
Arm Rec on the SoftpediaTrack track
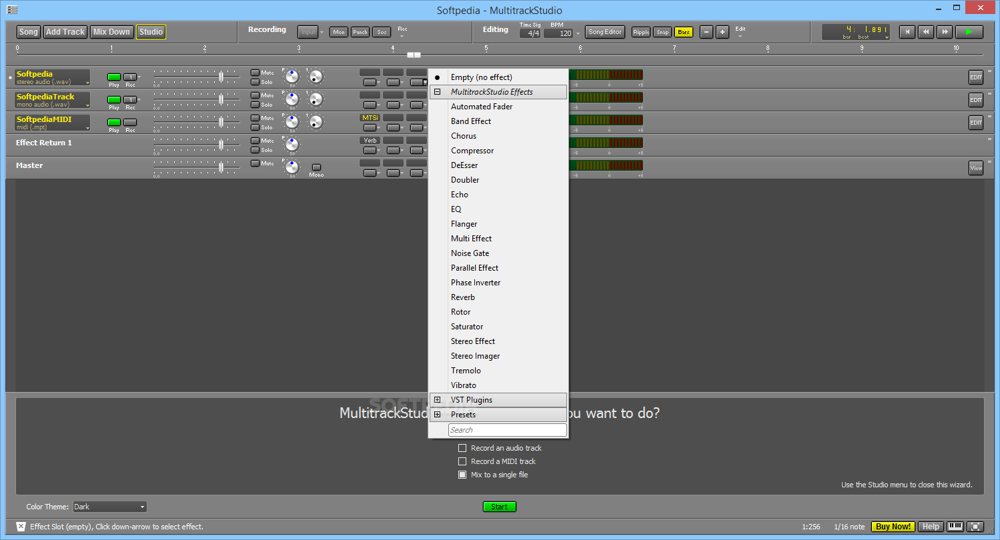[x=130, y=99]
